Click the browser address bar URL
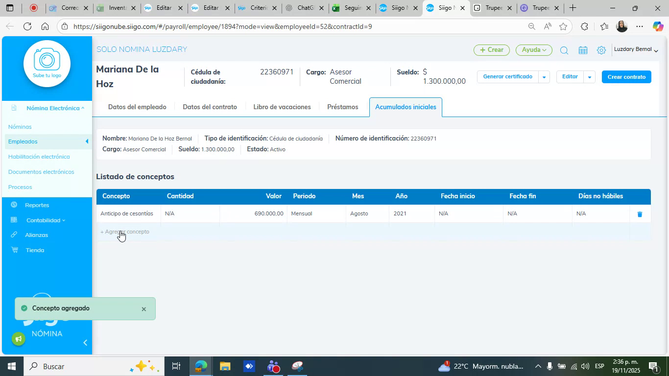Viewport: 669px width, 376px height. click(x=223, y=26)
